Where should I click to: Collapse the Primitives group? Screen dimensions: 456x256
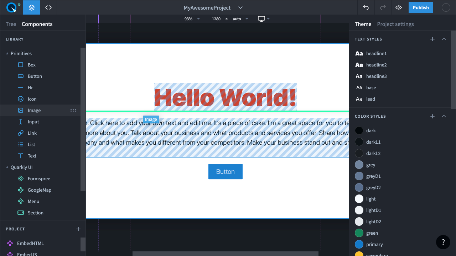click(x=7, y=54)
